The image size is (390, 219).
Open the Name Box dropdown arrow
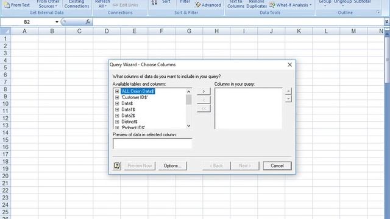[57, 22]
